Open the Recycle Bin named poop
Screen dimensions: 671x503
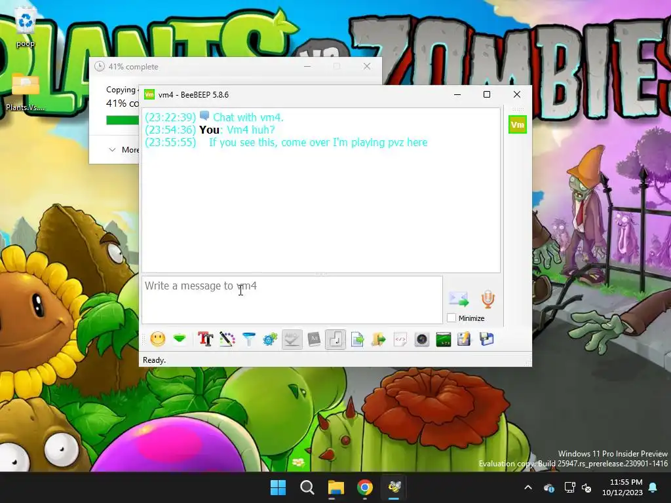[26, 28]
